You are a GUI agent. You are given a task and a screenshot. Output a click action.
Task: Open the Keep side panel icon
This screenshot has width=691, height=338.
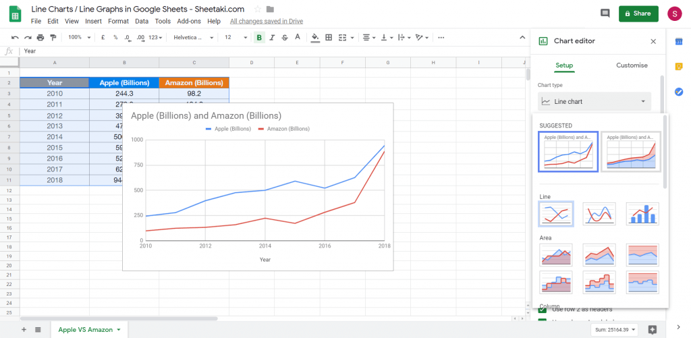point(679,67)
